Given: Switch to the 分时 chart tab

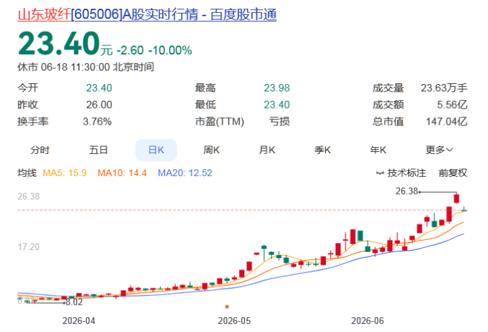Looking at the screenshot, I should [40, 150].
